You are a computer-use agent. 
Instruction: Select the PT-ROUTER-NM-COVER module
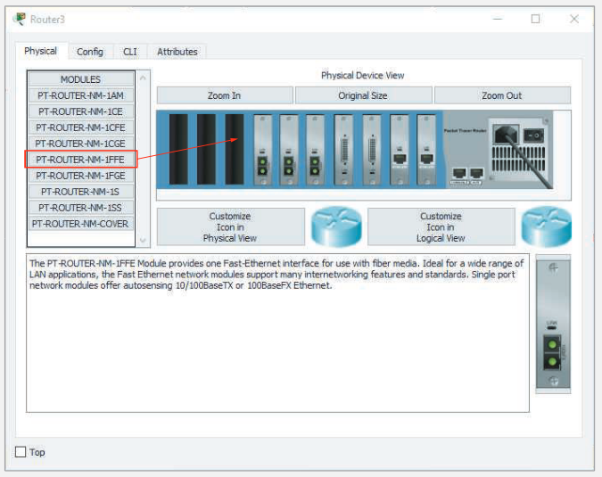pos(80,224)
